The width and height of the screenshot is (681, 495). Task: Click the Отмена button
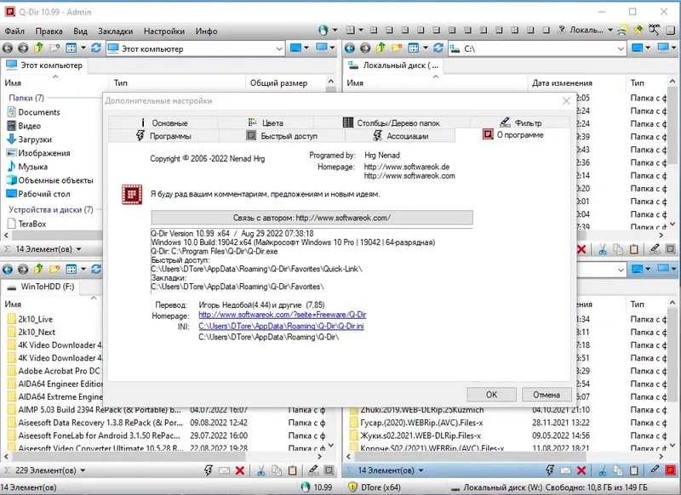547,395
